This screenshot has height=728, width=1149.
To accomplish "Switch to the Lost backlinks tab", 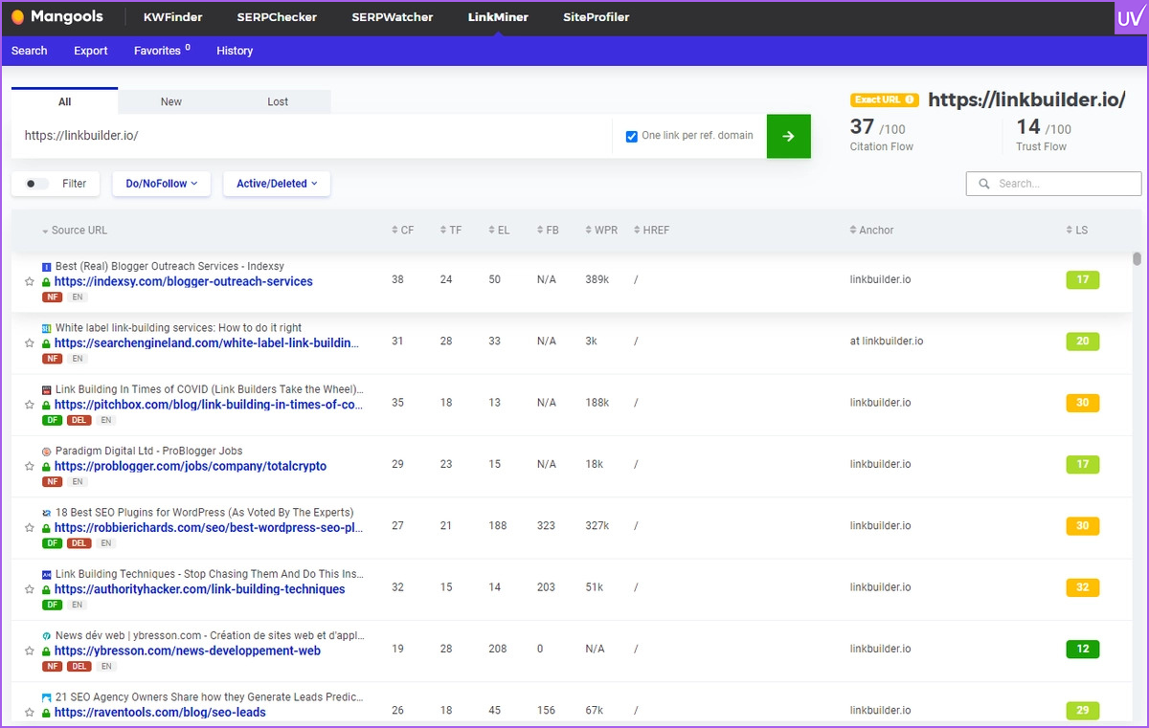I will [278, 101].
